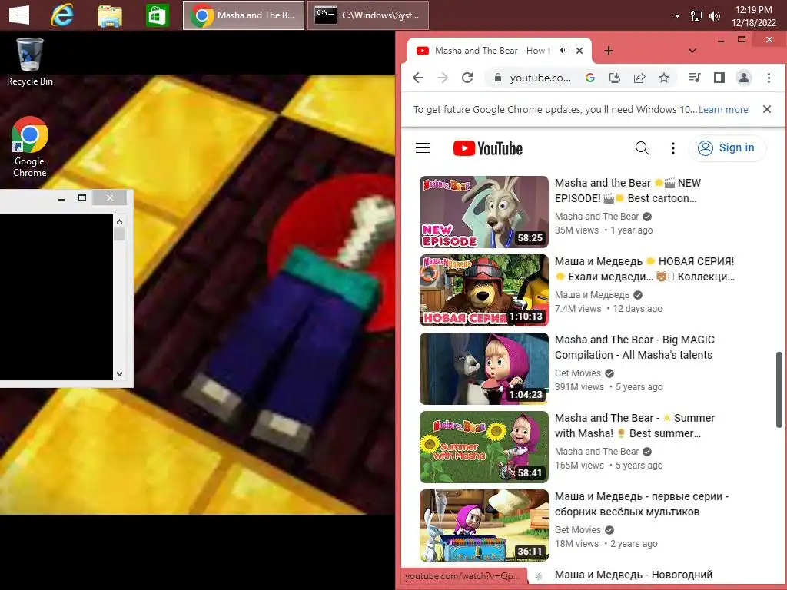Bookmark this page with the star
Image resolution: width=787 pixels, height=590 pixels.
point(664,78)
